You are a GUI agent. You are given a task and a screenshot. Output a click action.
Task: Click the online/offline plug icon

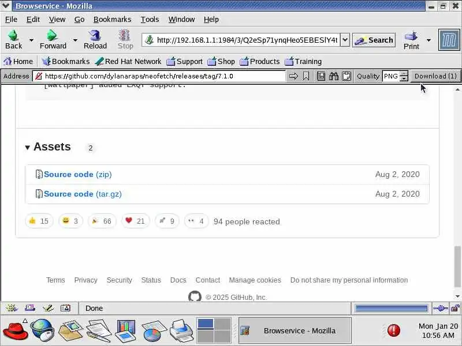coord(440,309)
